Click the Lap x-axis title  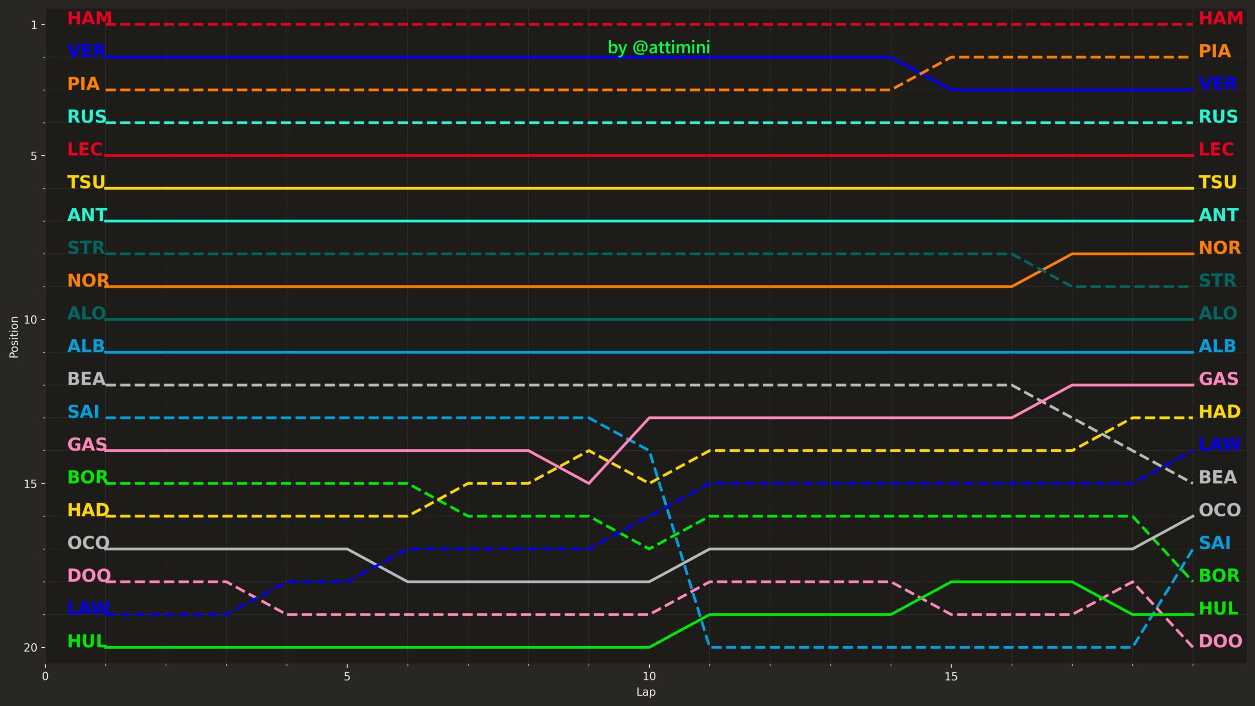tap(646, 692)
